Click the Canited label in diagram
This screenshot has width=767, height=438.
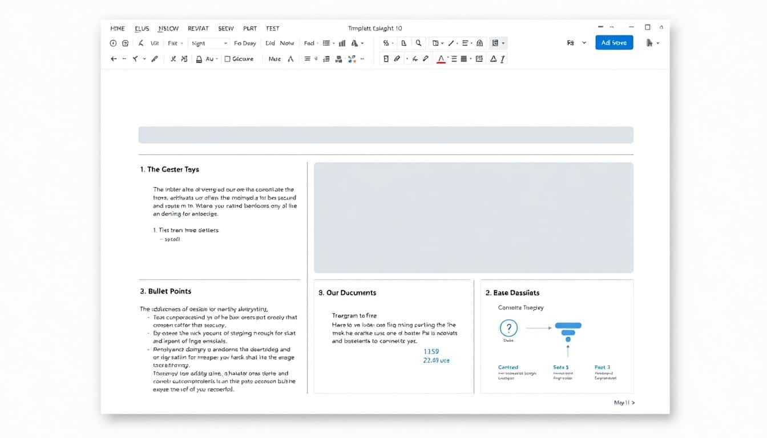click(x=508, y=367)
